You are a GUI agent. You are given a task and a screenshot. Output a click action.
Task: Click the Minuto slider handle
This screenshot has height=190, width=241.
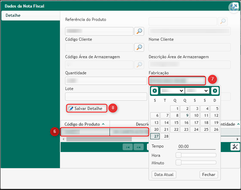coord(178,163)
